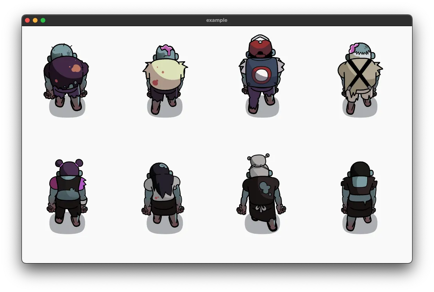Screen dimensions: 434x292
Task: Click the zombie with the exposed pink brain and yellow shirt
Action: click(x=165, y=79)
